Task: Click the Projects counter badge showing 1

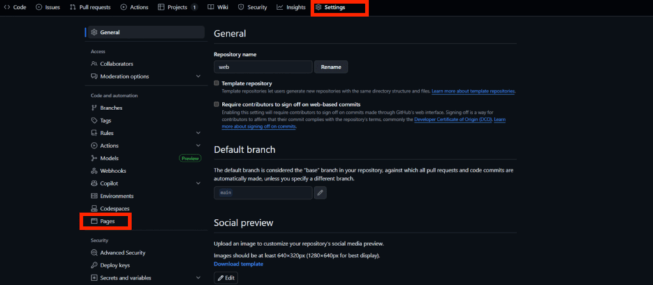Action: [194, 7]
